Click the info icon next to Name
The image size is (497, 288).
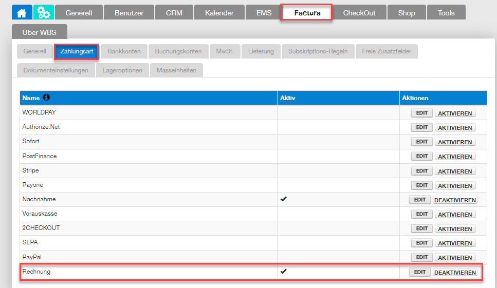(46, 98)
